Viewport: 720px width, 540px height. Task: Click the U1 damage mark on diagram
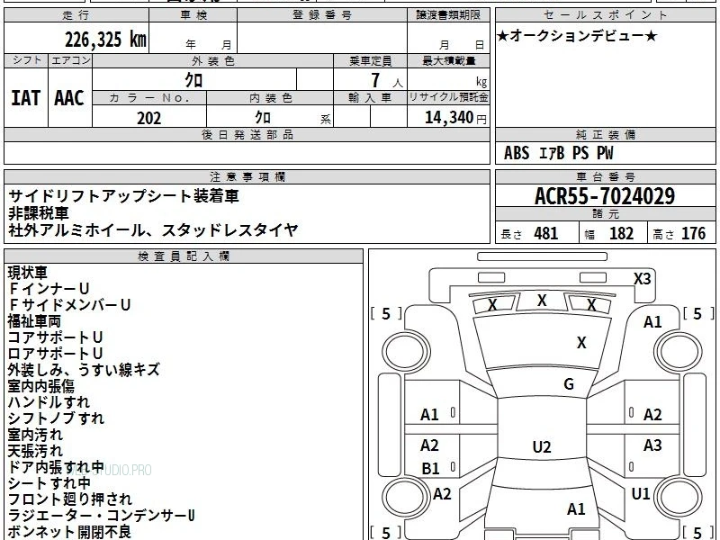[x=641, y=494]
